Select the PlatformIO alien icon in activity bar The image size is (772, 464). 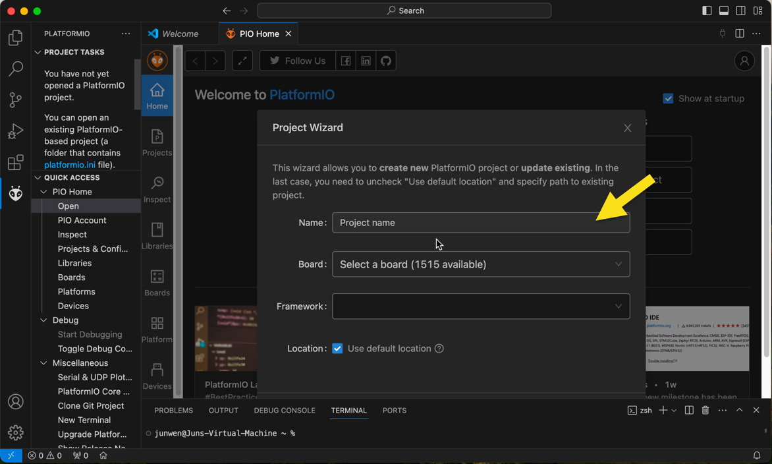(x=15, y=194)
